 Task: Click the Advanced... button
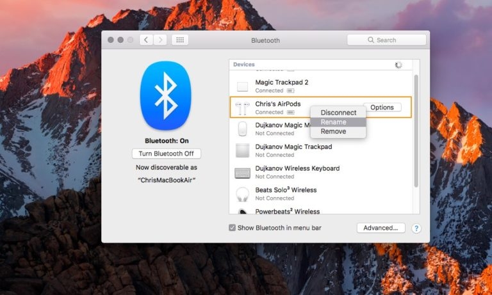tap(381, 228)
